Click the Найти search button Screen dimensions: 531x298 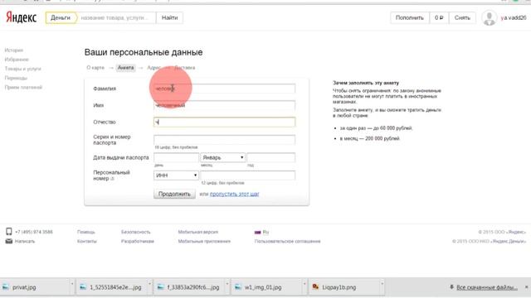click(x=169, y=17)
